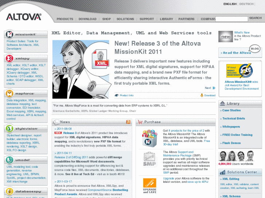Image resolution: width=265 pixels, height=198 pixels.
Task: Click the Jolt Award badge image
Action: 239,70
